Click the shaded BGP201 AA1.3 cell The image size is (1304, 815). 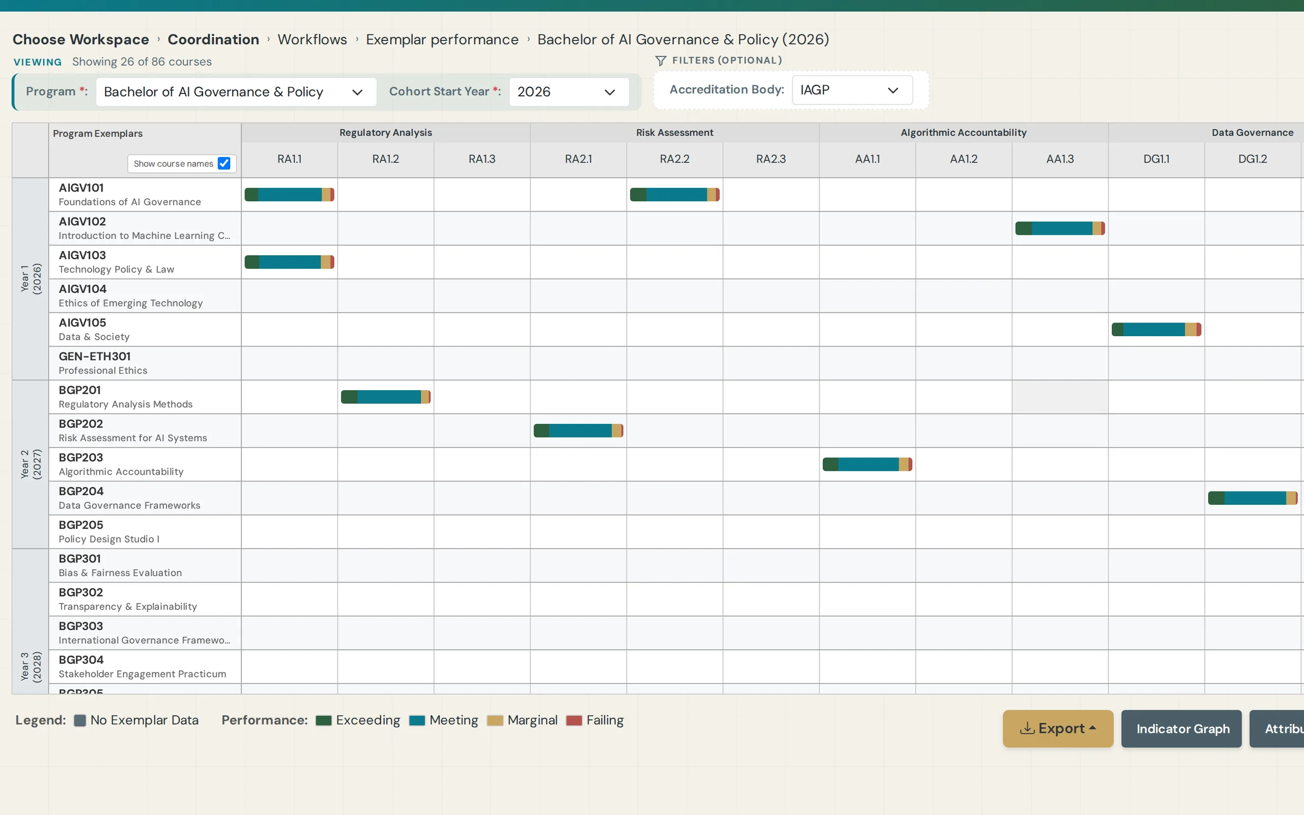pyautogui.click(x=1060, y=397)
